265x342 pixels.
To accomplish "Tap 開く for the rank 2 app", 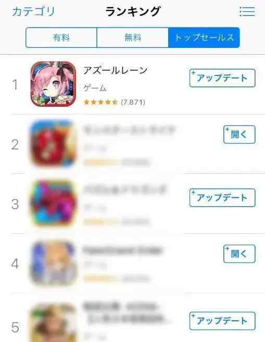I will click(x=239, y=134).
